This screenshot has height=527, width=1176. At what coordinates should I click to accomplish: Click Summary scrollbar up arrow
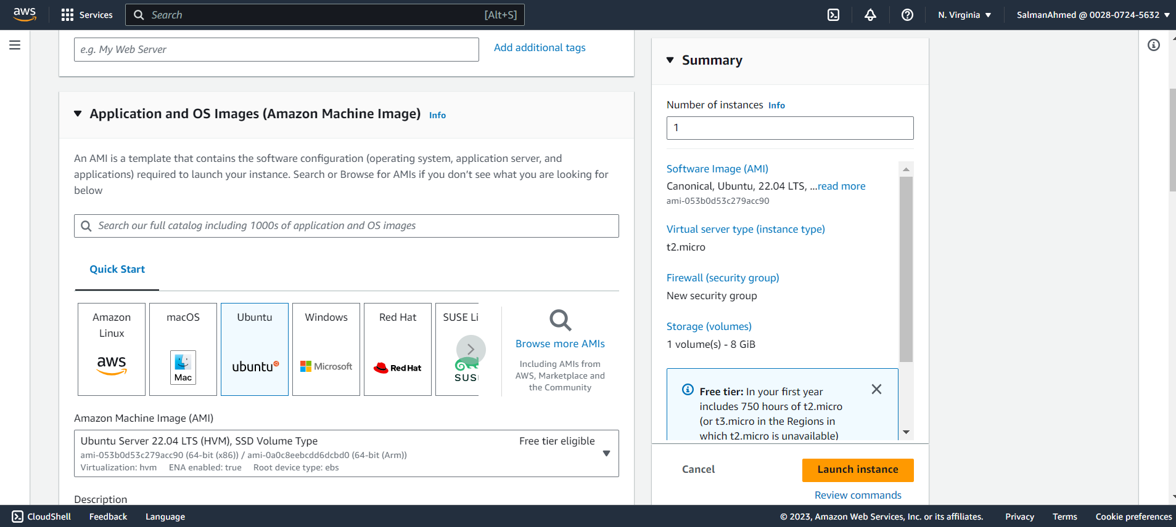click(x=906, y=169)
